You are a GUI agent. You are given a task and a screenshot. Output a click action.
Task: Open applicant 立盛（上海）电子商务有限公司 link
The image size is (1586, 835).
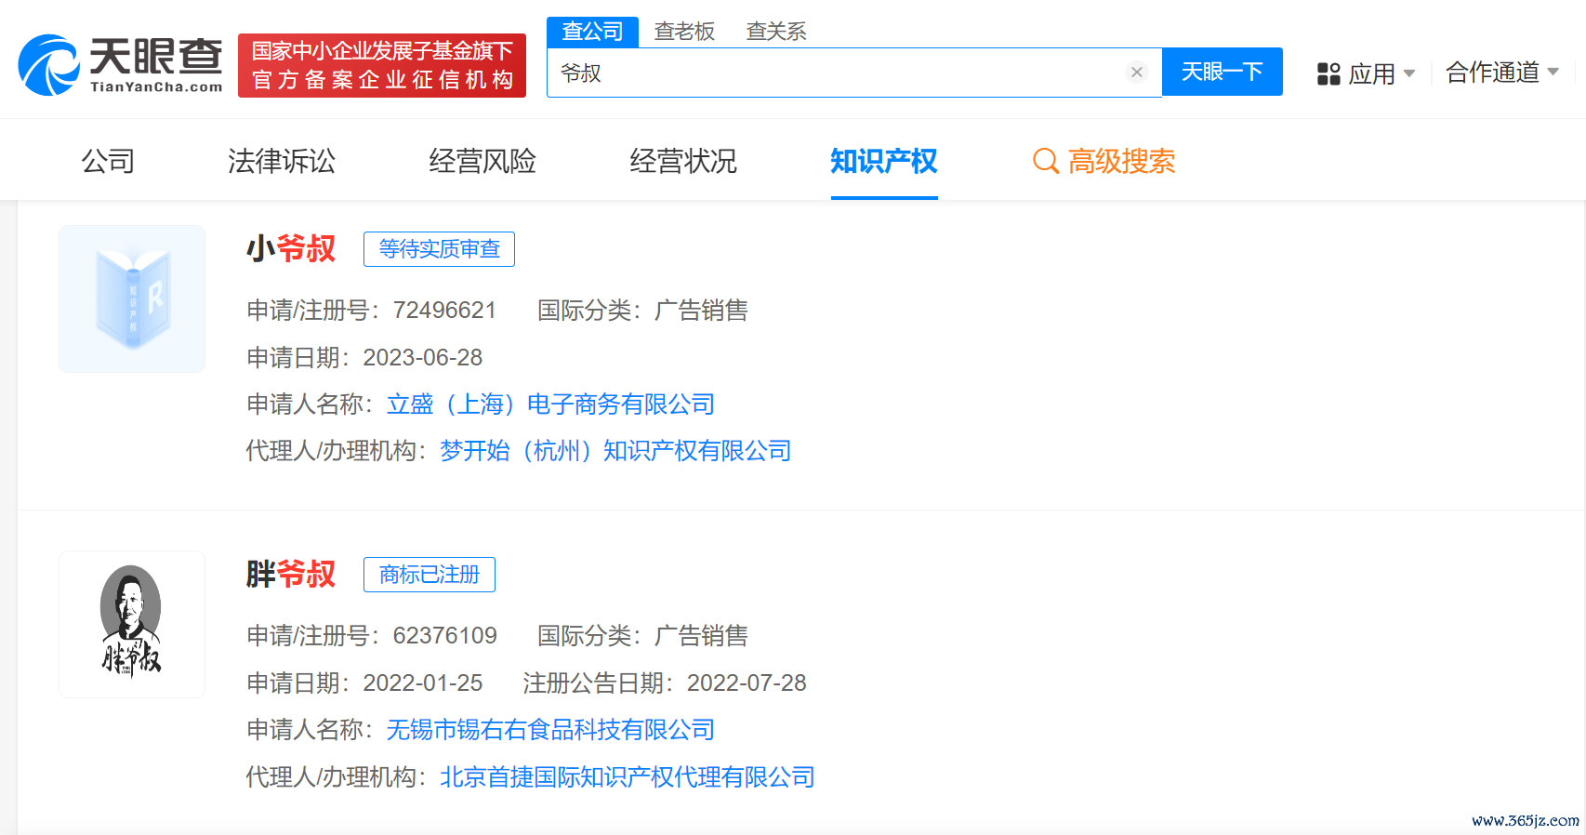coord(550,404)
